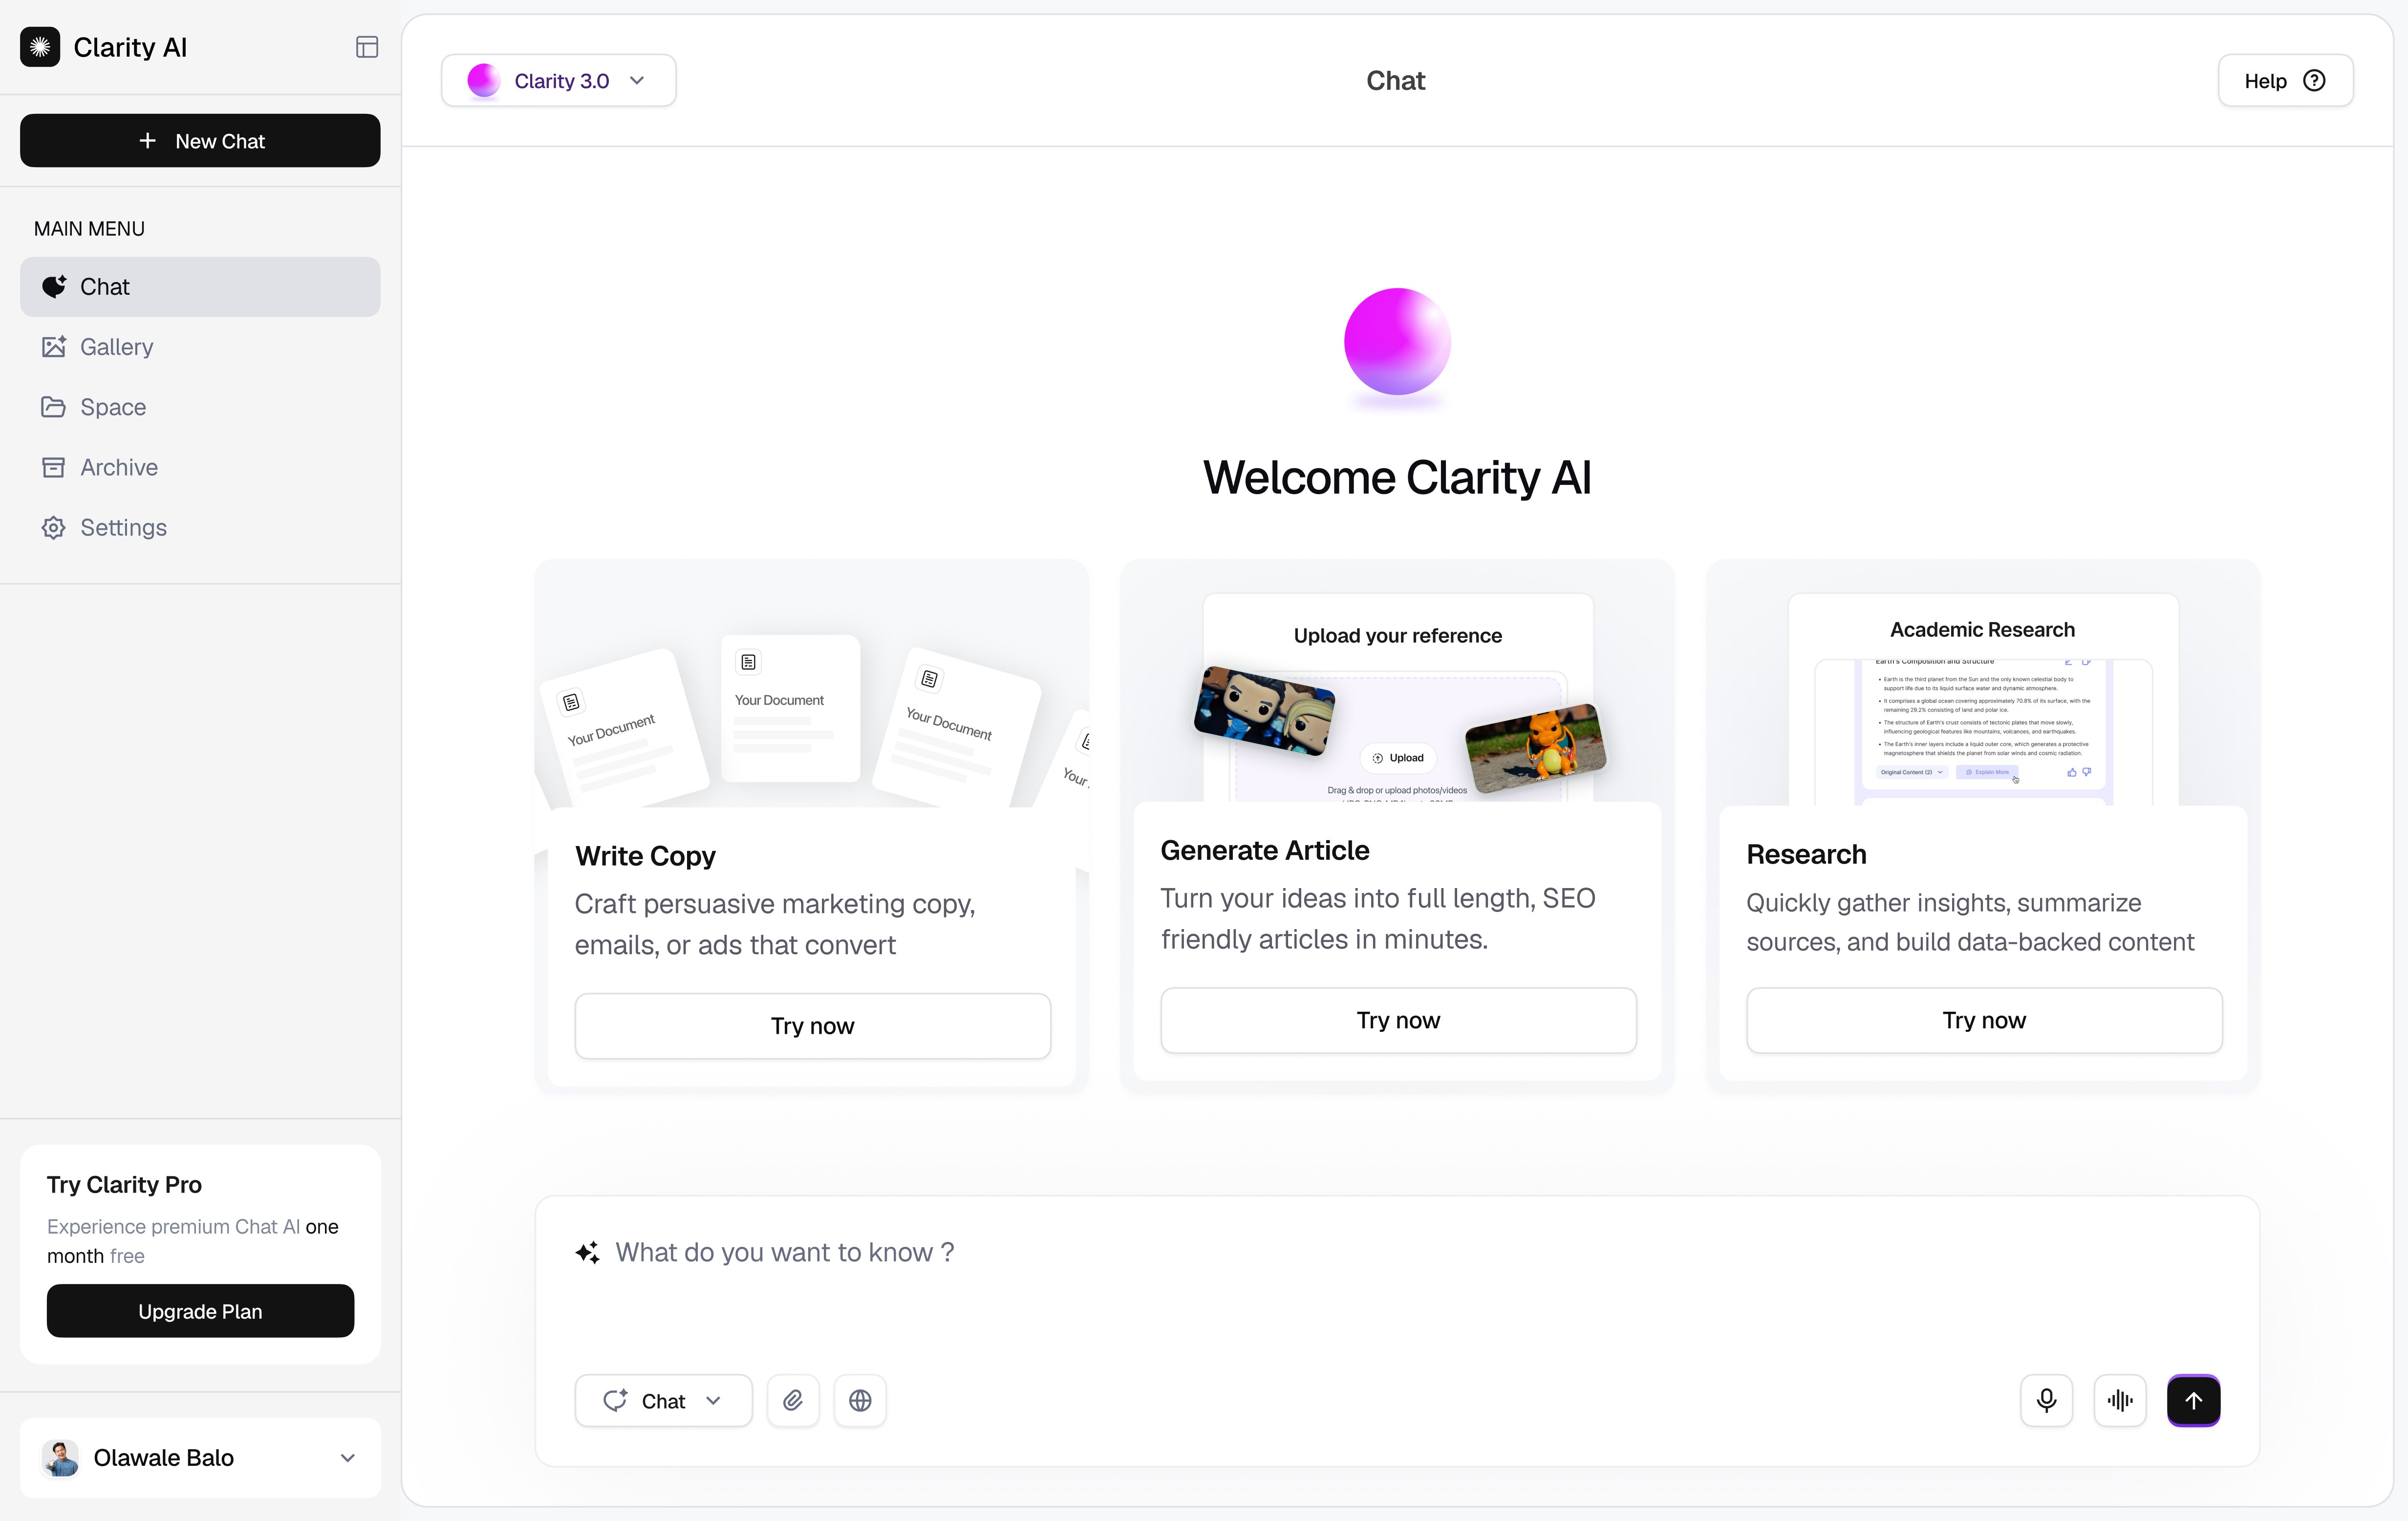Open Settings in the sidebar menu
The width and height of the screenshot is (2408, 1521).
123,527
